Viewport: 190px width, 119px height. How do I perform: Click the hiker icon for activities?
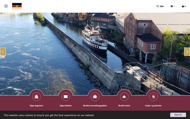[x=153, y=97]
